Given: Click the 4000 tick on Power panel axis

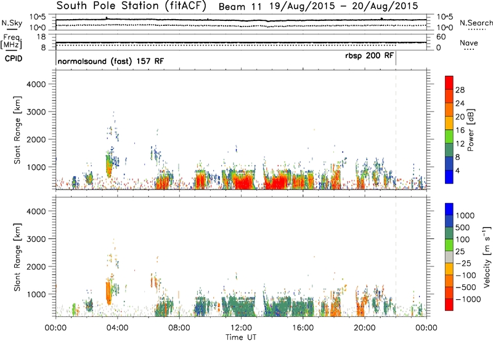Looking at the screenshot, I should click(x=36, y=84).
